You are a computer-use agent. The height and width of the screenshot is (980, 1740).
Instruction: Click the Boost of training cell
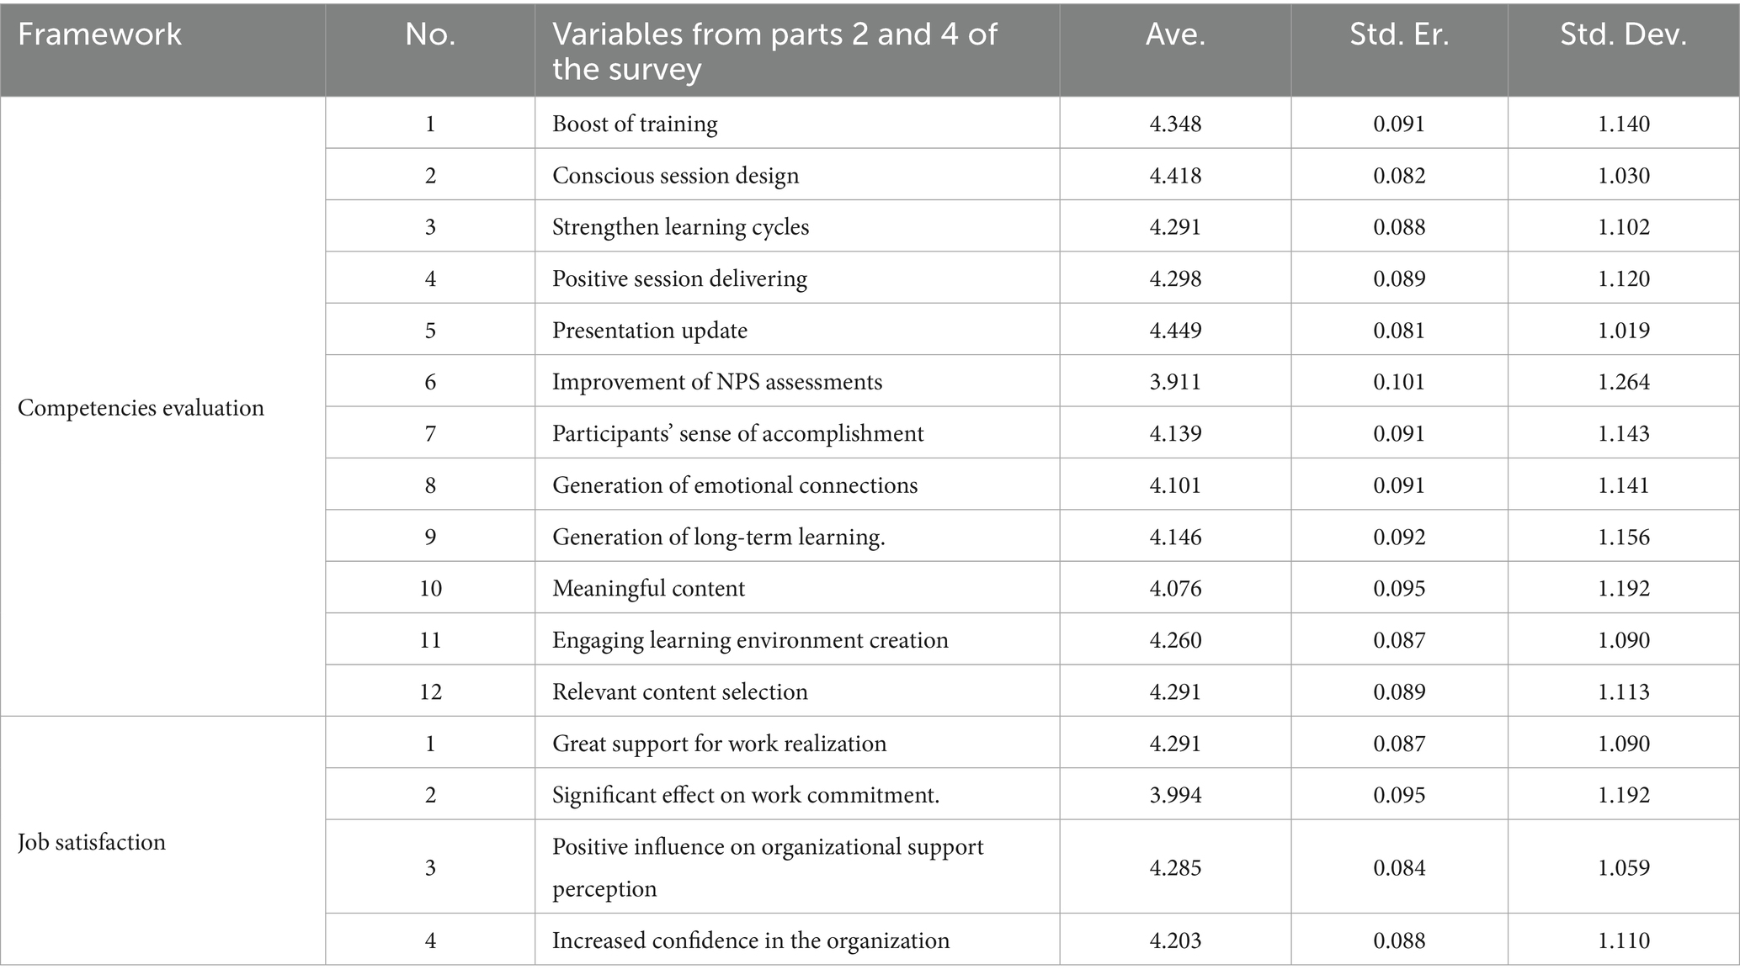pyautogui.click(x=635, y=124)
